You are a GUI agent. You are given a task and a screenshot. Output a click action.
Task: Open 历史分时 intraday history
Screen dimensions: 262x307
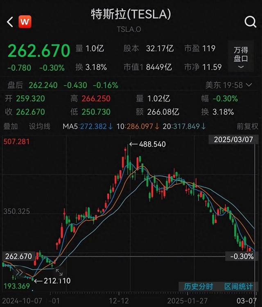(199, 286)
